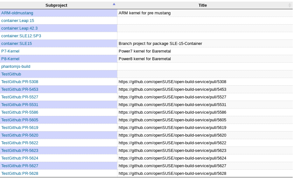Viewport: 294px width, 178px height.
Task: Open TestGithub:PR-5531 link
Action: click(x=20, y=105)
